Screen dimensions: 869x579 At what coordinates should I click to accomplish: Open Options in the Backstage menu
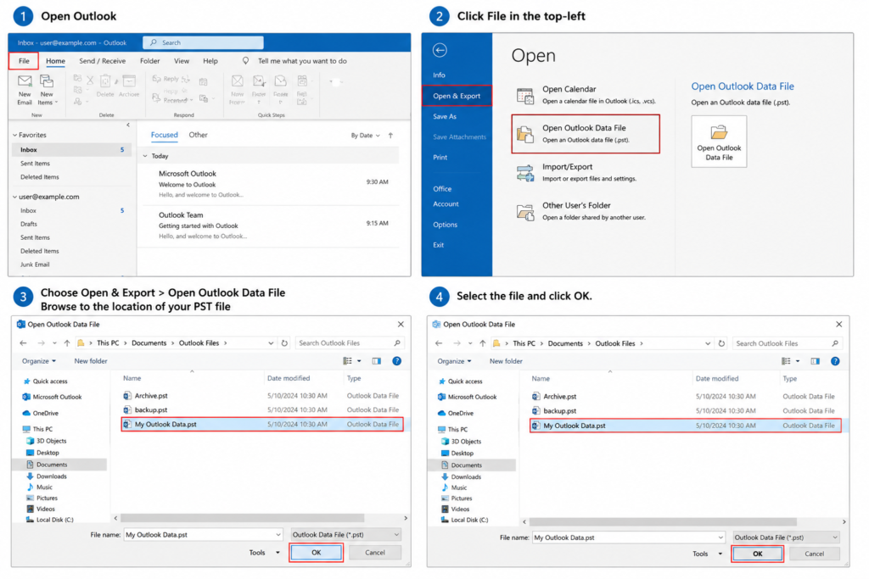pyautogui.click(x=445, y=225)
